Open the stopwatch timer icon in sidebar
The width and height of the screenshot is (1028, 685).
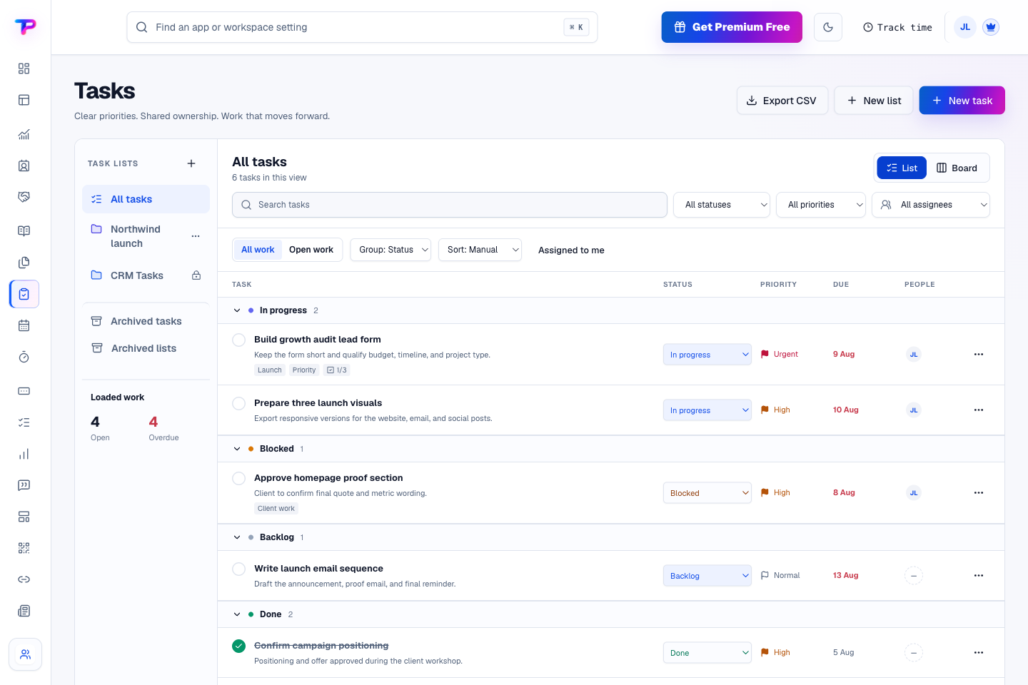24,357
